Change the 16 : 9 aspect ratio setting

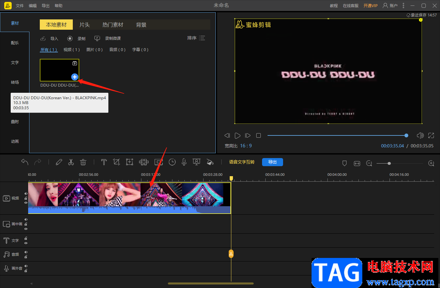coord(246,146)
